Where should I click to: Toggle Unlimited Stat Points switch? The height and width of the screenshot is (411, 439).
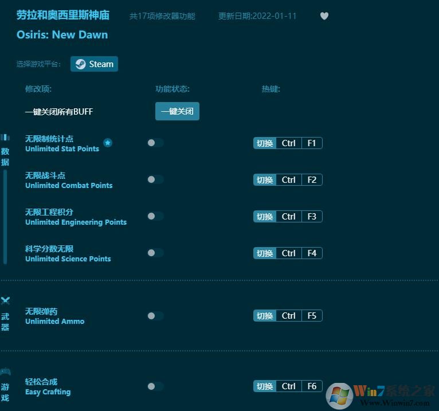(x=155, y=143)
